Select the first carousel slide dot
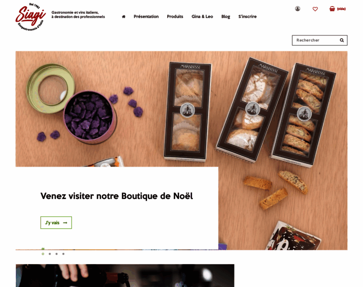 pyautogui.click(x=43, y=254)
